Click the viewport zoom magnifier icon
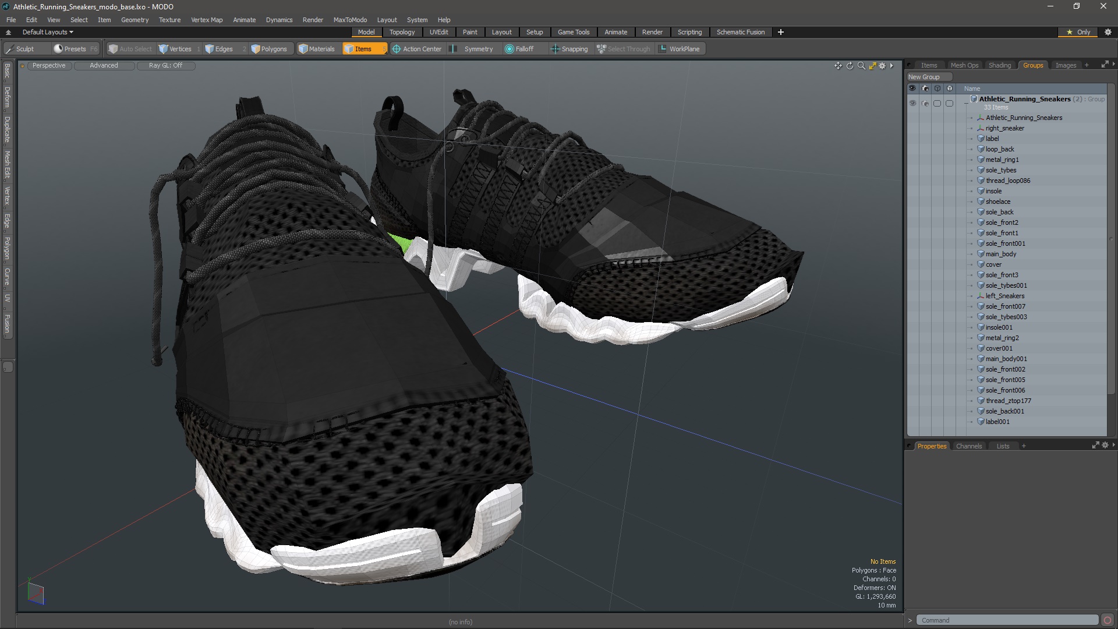Viewport: 1118px width, 629px height. [861, 66]
